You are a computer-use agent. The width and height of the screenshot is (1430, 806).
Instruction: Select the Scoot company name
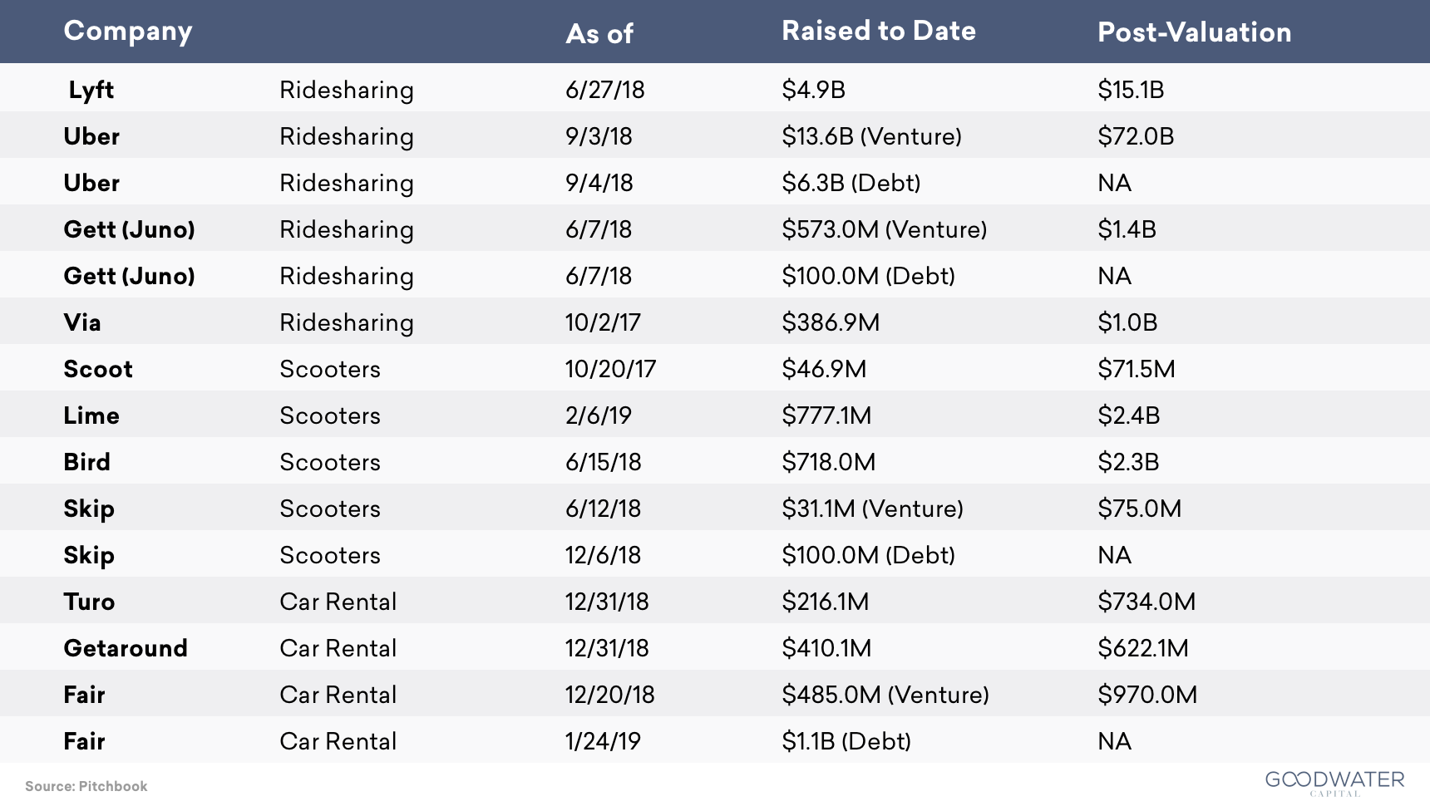click(98, 369)
